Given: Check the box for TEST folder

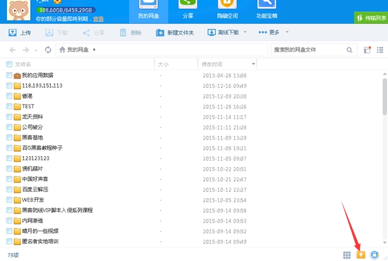Looking at the screenshot, I should click(9, 106).
